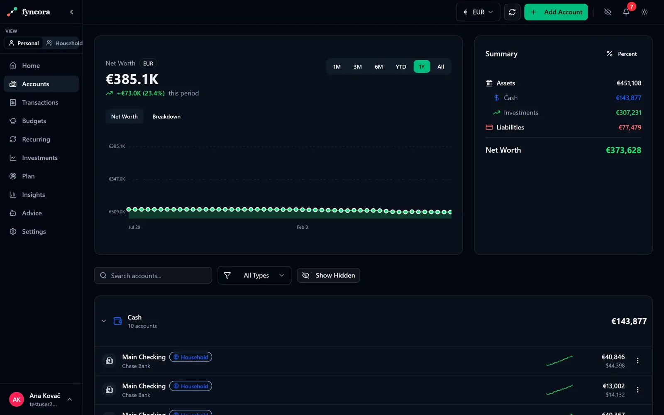The image size is (664, 415).
Task: Click bank icon of €40,846 Main Checking
Action: click(x=110, y=361)
